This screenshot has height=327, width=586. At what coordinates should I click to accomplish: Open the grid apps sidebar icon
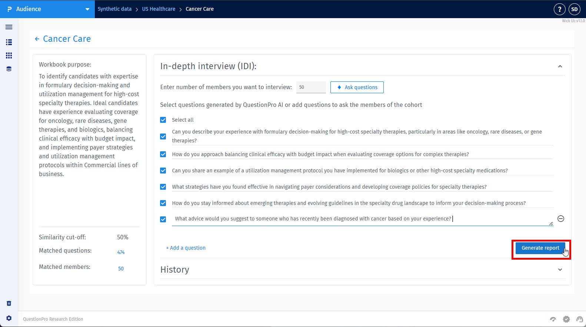click(9, 55)
